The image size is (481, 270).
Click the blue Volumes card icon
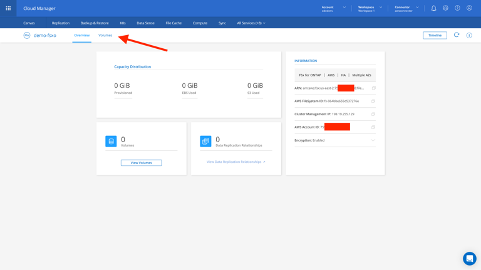tap(111, 141)
